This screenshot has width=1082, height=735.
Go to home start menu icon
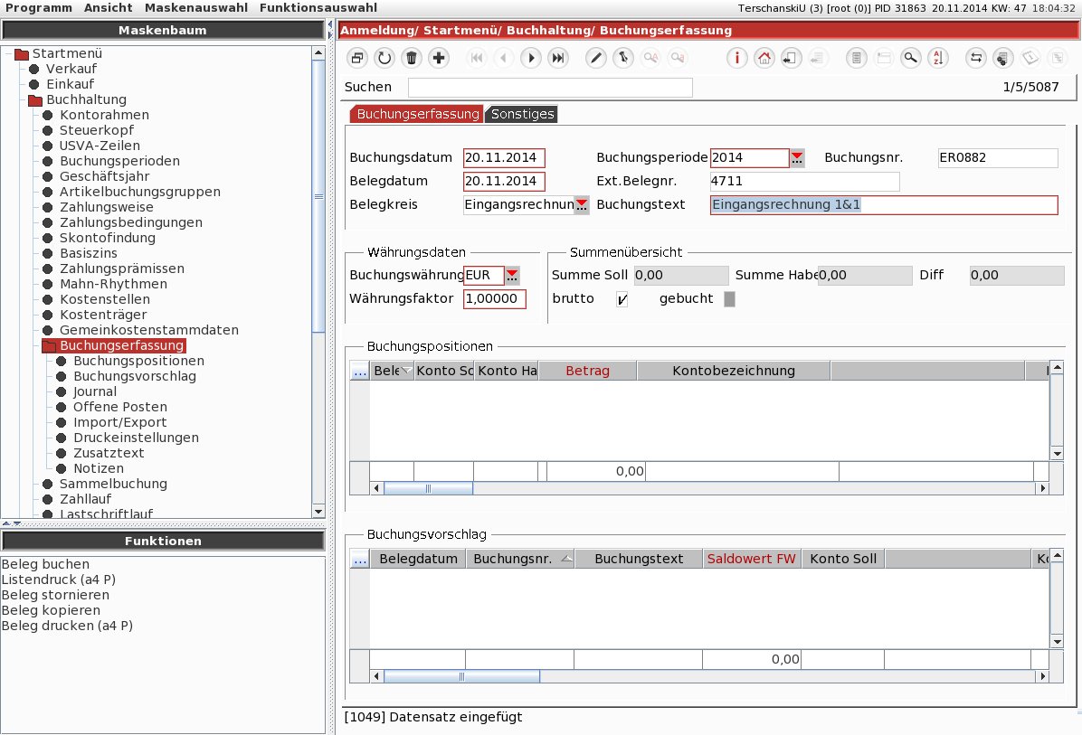(x=764, y=58)
